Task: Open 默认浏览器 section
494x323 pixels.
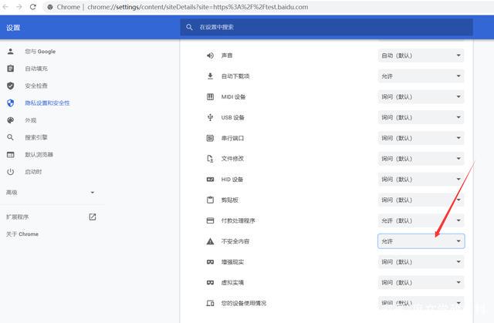Action: coord(39,154)
